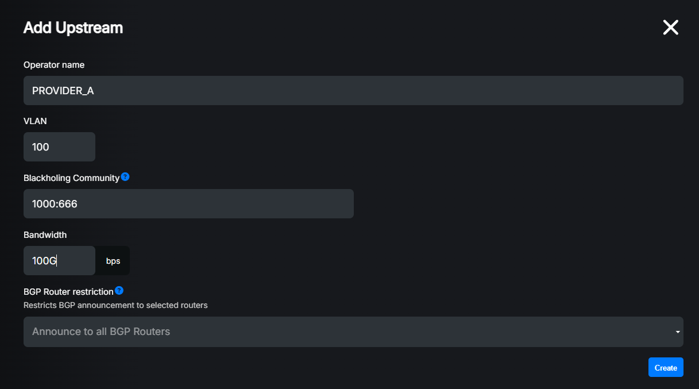The width and height of the screenshot is (699, 389).
Task: Click the Bandwidth label
Action: [x=45, y=234]
